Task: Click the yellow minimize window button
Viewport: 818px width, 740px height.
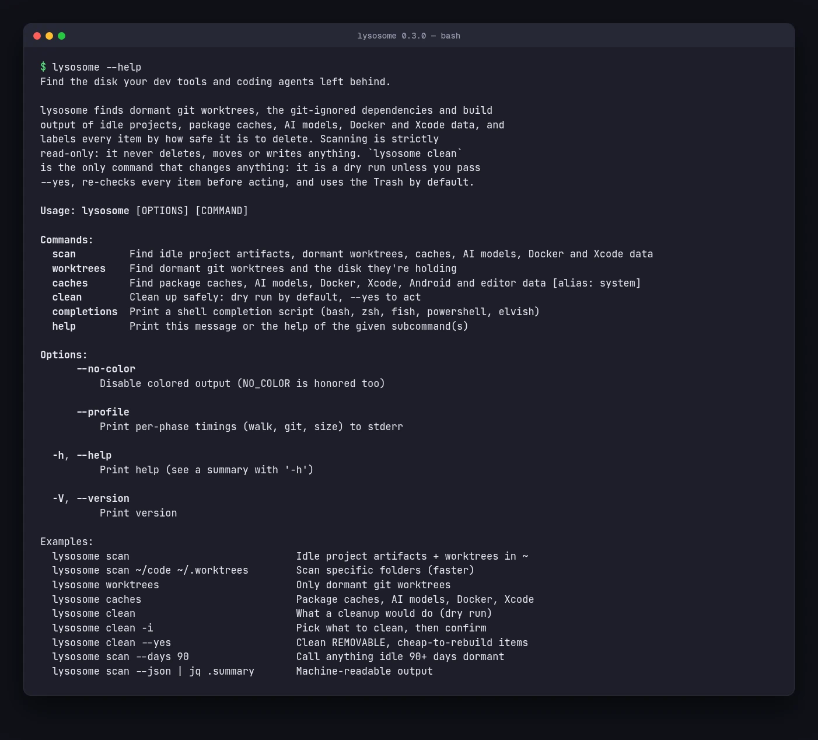Action: point(49,36)
